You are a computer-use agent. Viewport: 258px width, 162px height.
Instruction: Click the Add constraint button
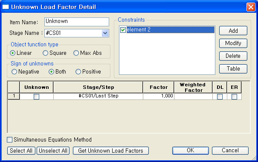[x=233, y=31]
